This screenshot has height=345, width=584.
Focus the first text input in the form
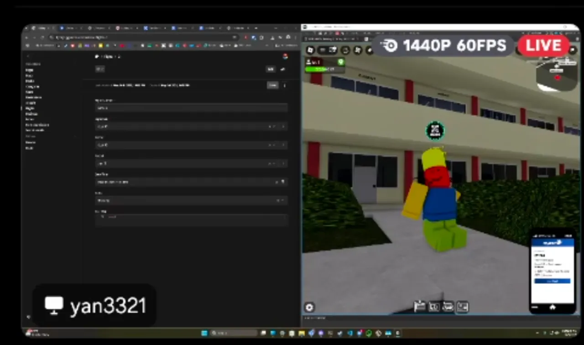191,108
